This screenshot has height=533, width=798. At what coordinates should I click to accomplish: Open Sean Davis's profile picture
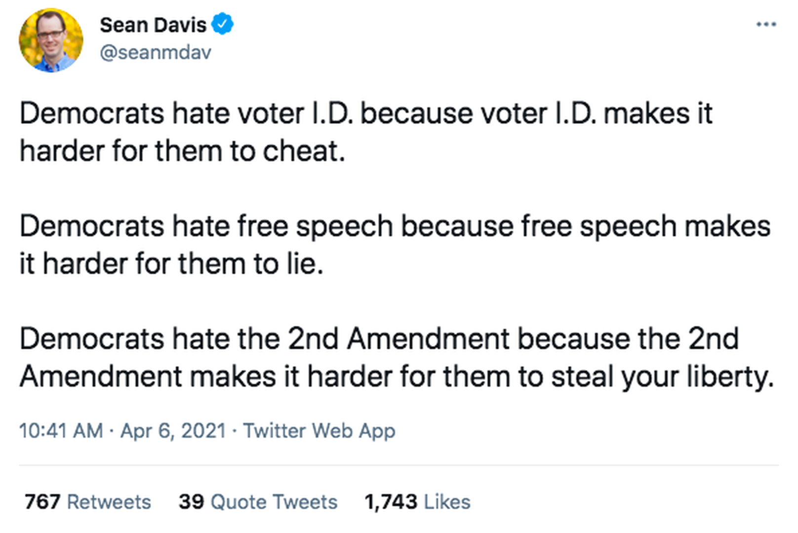pyautogui.click(x=51, y=40)
